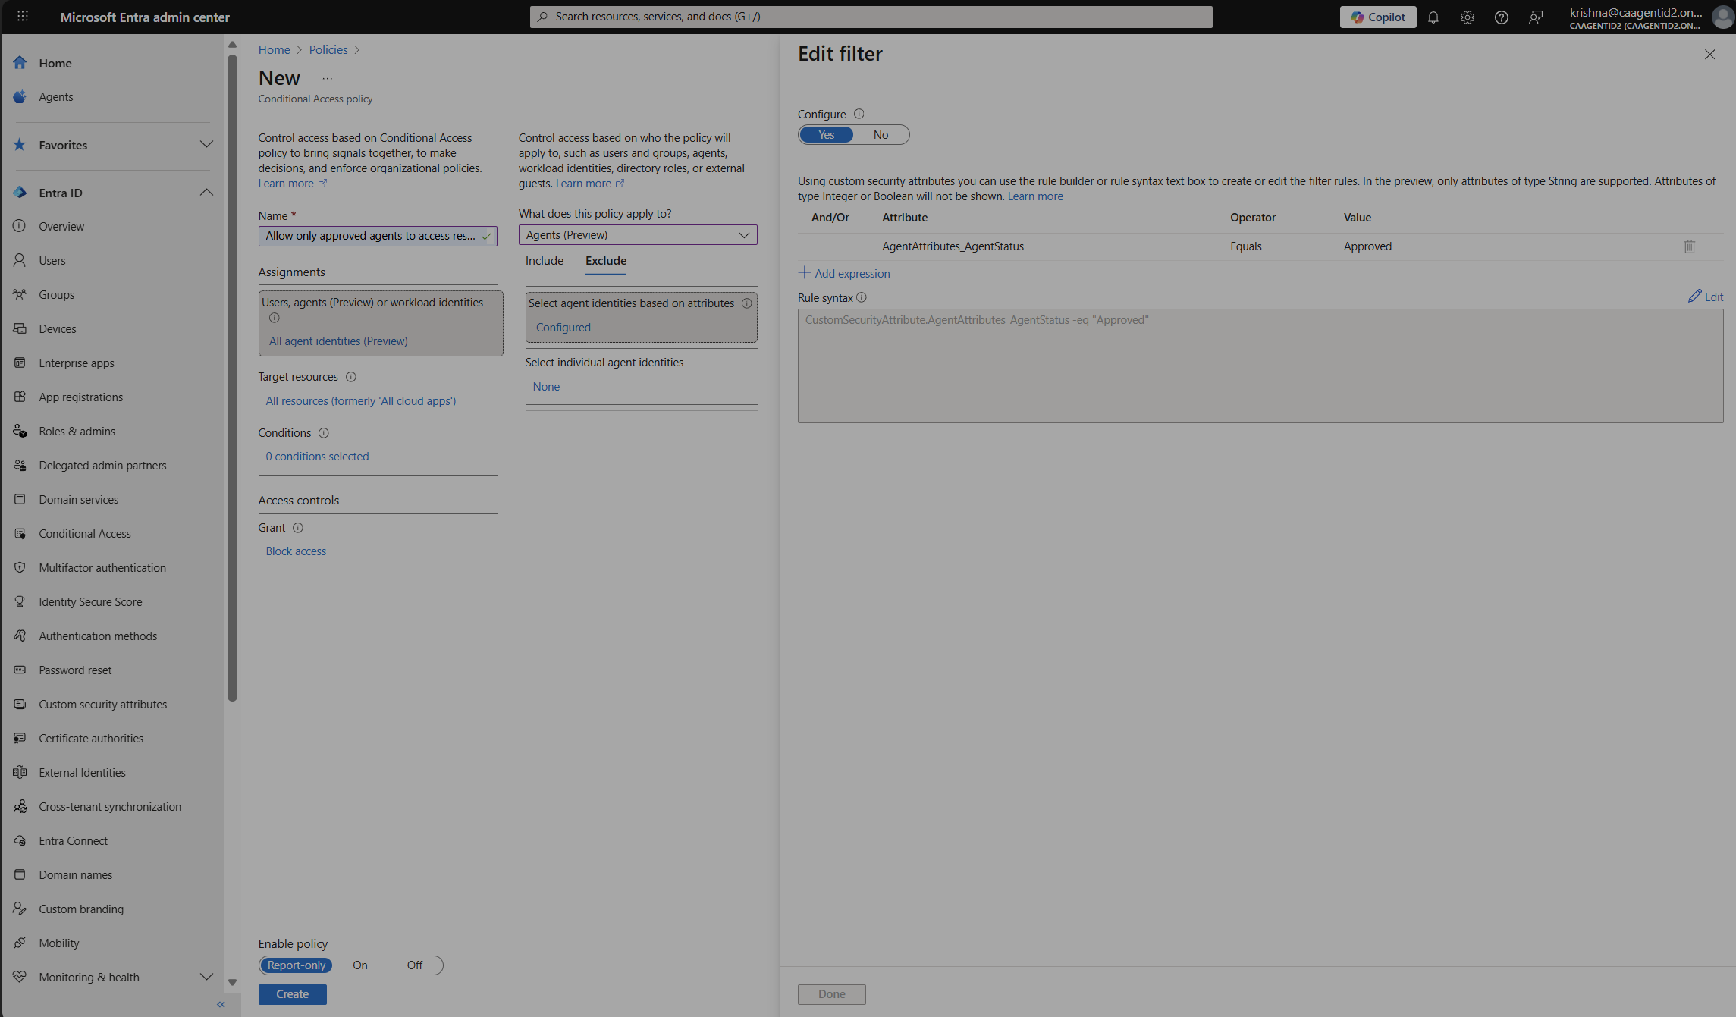Open the feedback icon in top bar
This screenshot has width=1736, height=1017.
[1535, 17]
